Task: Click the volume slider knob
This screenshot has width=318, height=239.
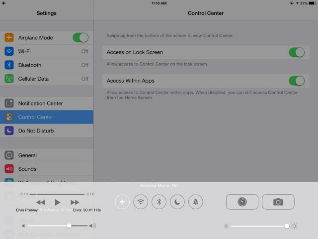Action: [x=69, y=226]
